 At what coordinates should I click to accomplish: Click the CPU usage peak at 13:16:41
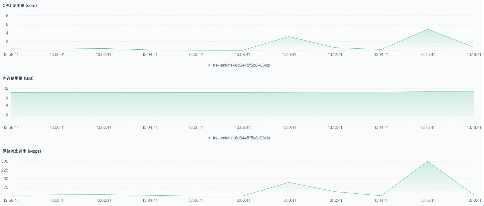(x=428, y=29)
